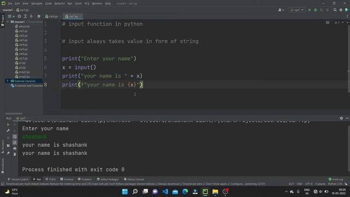This screenshot has height=197, width=350.
Task: Toggle the Project tool window side tab
Action: (2, 21)
